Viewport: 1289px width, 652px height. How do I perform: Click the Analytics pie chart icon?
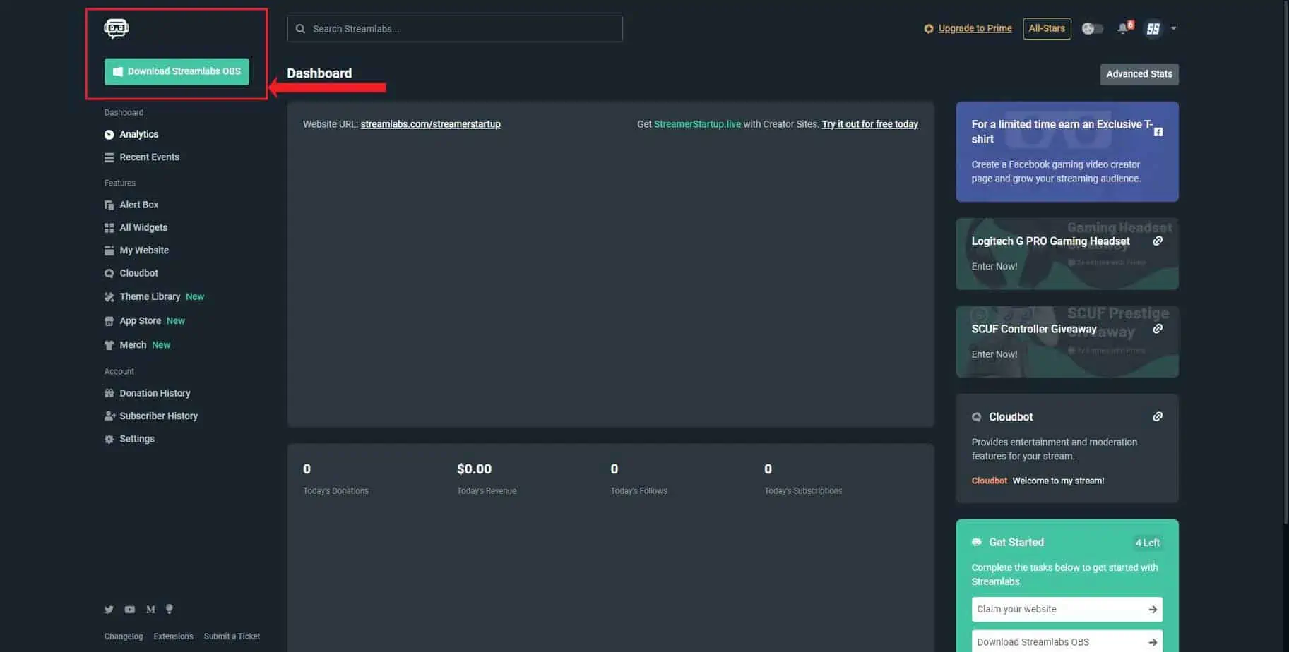[109, 134]
